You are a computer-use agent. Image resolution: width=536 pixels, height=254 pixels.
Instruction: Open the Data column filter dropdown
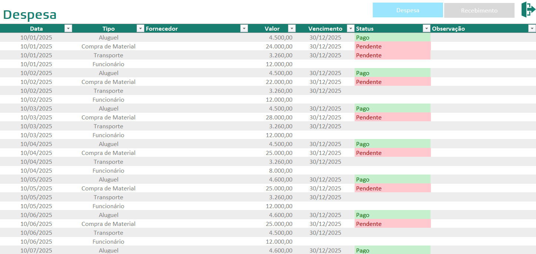click(x=68, y=28)
